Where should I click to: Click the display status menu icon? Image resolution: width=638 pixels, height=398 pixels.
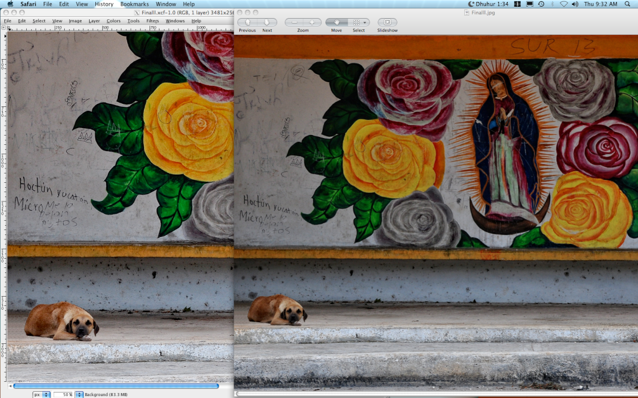(530, 4)
